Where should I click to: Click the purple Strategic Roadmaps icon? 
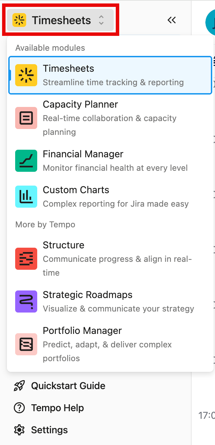26,301
